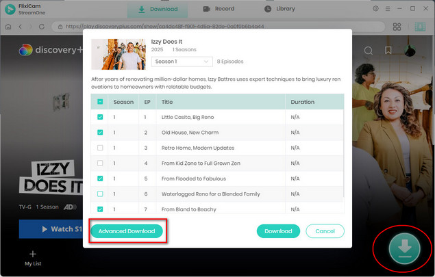This screenshot has width=435, height=277.
Task: Click the Record camera icon
Action: click(207, 9)
